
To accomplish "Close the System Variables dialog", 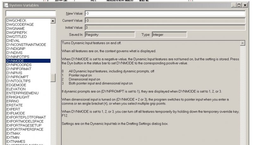I will click(245, 5).
